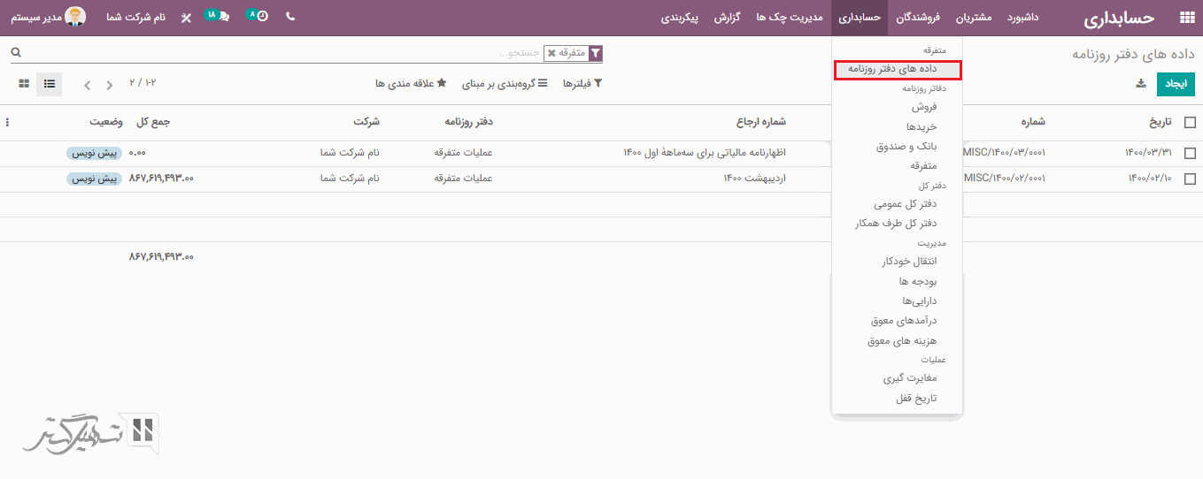Click the search magnifier icon
The height and width of the screenshot is (479, 1203).
click(x=15, y=53)
